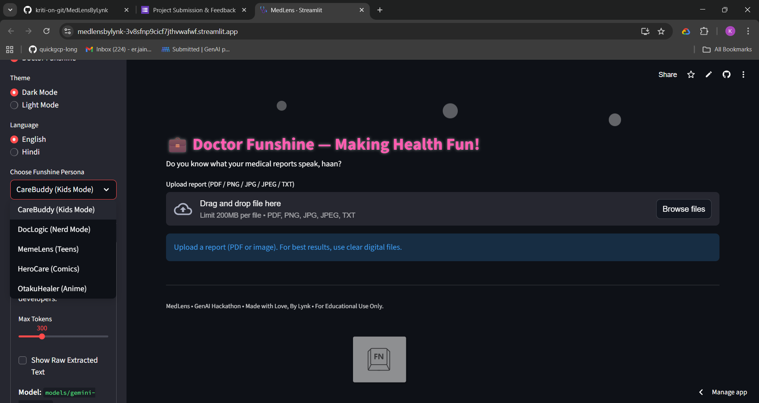Open Share for the Streamlit app

point(667,74)
